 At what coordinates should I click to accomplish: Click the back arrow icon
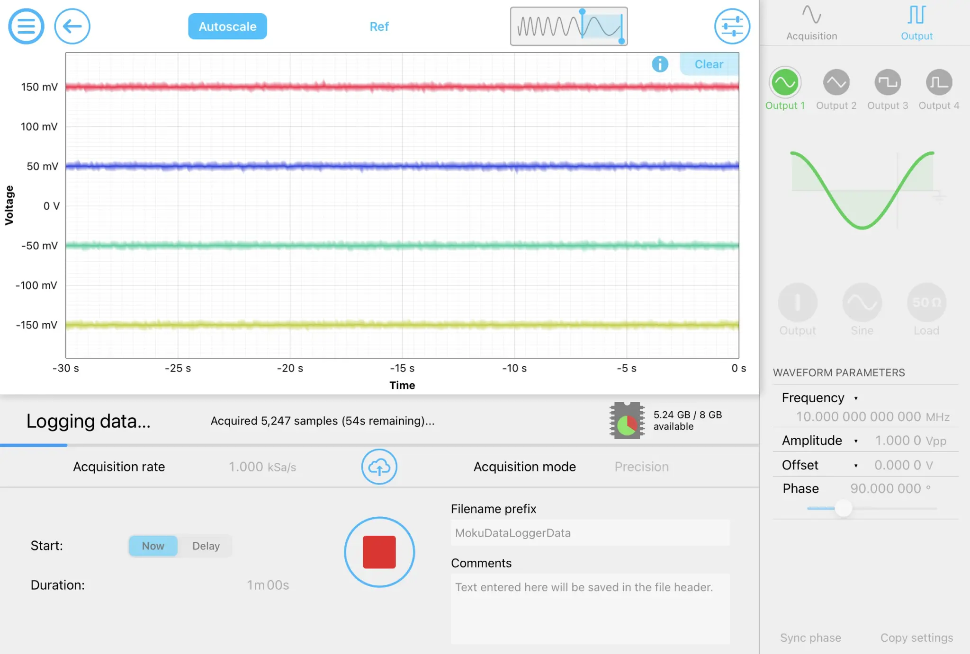pyautogui.click(x=72, y=26)
